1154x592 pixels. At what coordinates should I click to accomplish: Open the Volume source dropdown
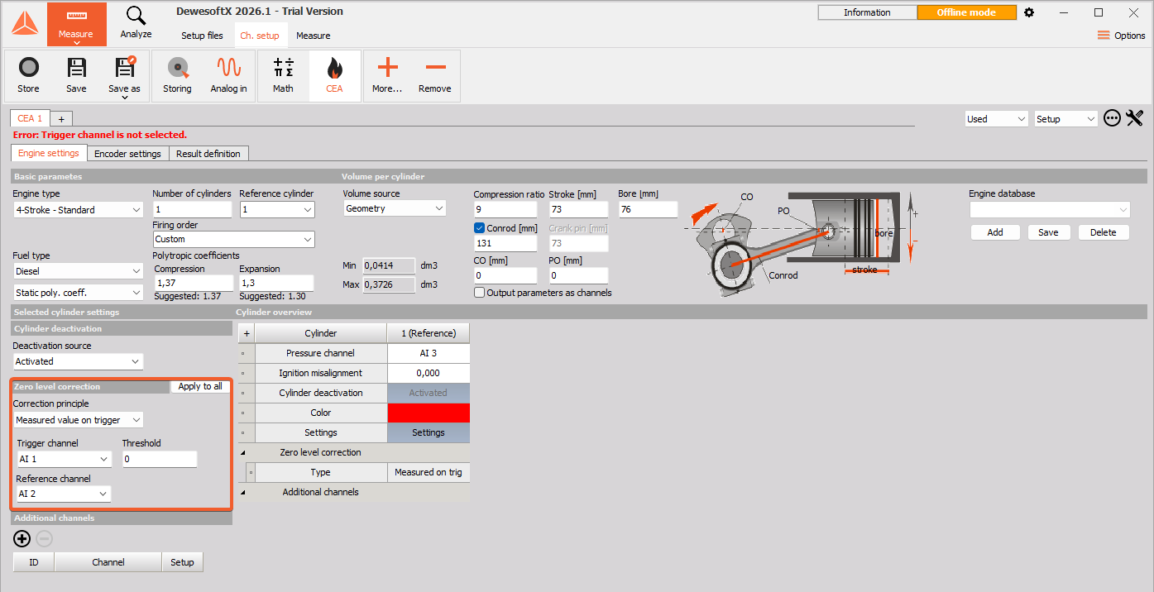(395, 208)
